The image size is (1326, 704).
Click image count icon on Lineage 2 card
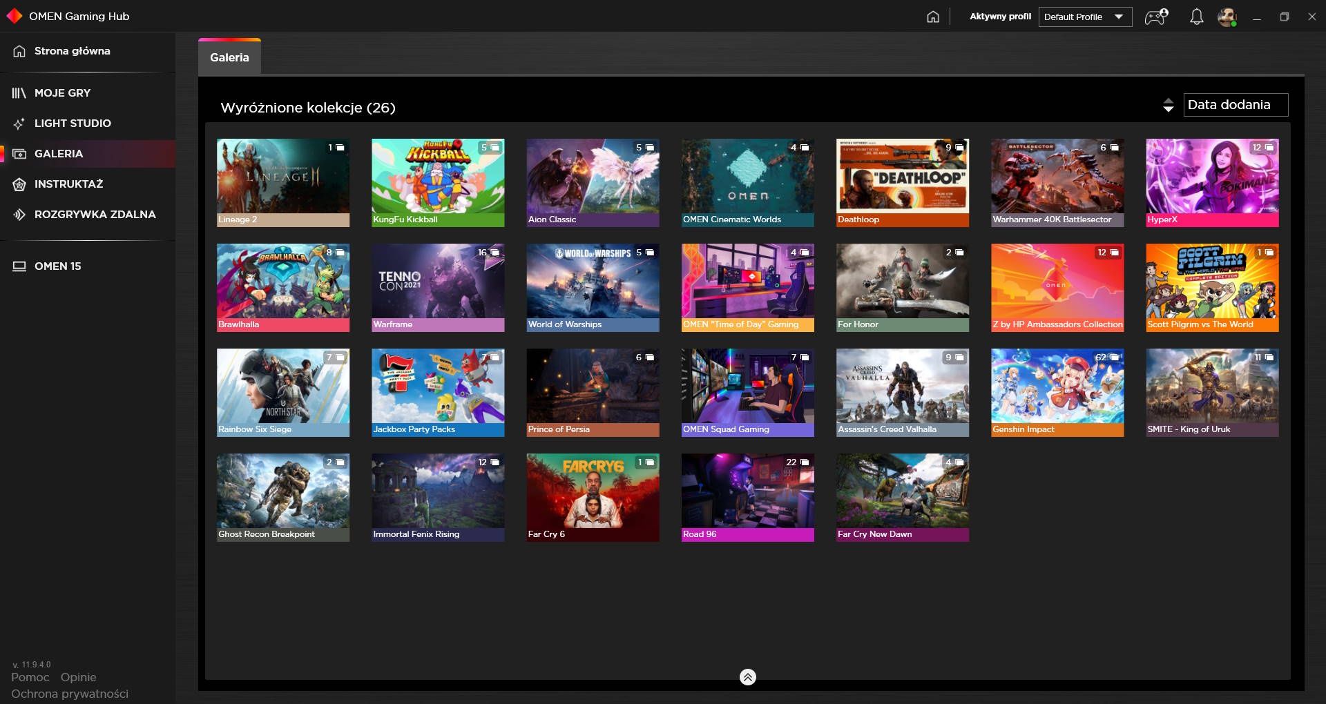(340, 148)
